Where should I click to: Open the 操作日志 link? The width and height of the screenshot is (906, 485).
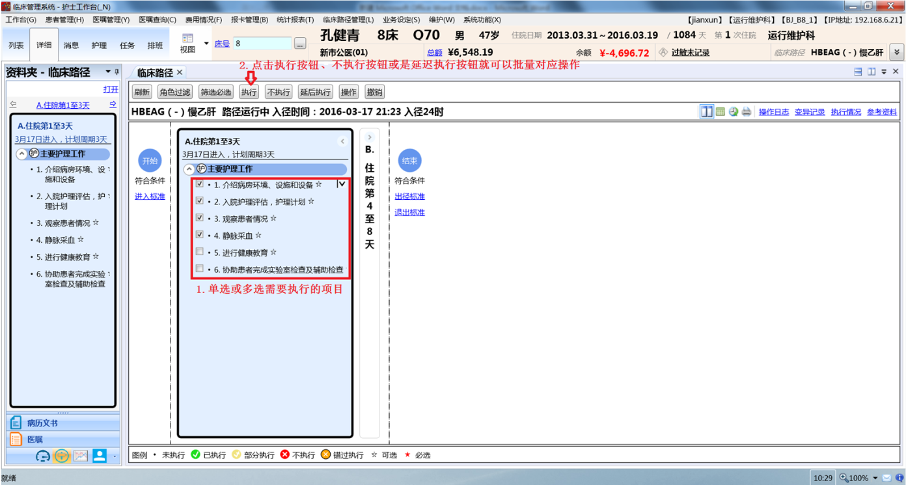click(774, 112)
